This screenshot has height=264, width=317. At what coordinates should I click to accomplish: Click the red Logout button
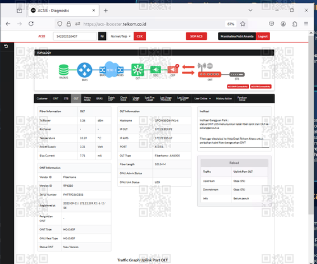263,36
